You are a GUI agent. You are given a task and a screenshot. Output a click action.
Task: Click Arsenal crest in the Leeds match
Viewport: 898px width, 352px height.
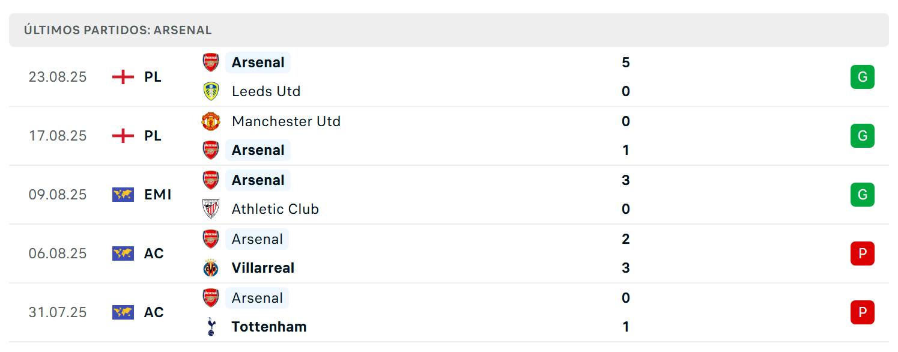(x=211, y=62)
